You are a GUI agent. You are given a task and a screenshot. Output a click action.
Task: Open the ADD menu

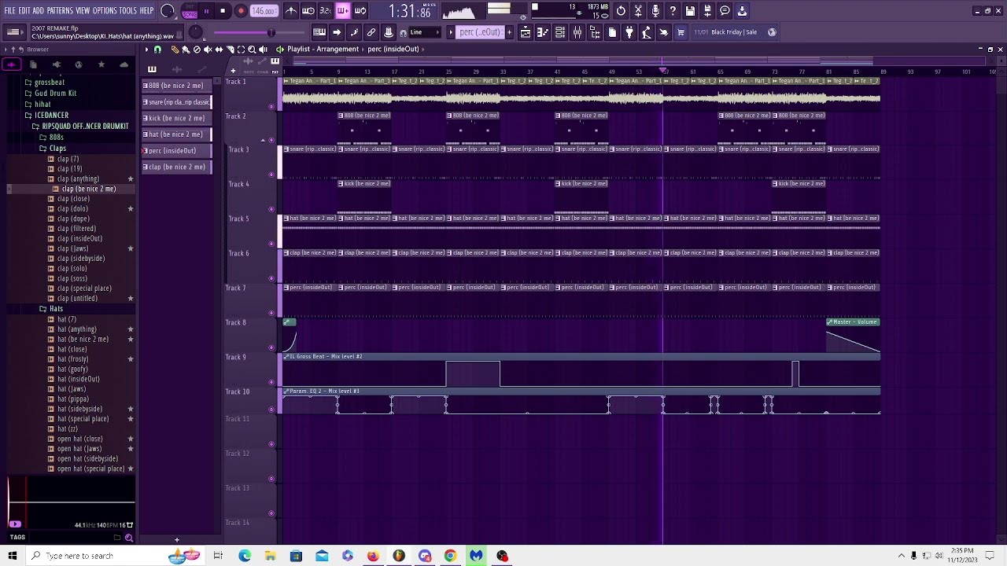[38, 11]
